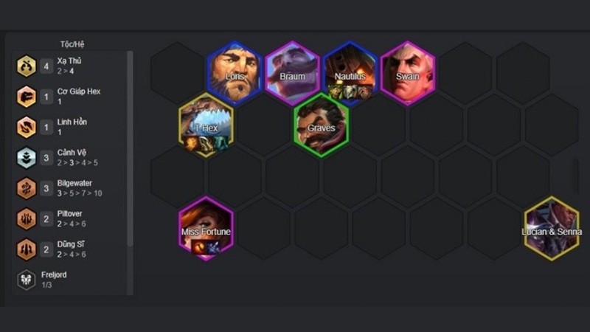Select the T-Hex champion hexagon
This screenshot has height=332, width=590.
pos(206,125)
